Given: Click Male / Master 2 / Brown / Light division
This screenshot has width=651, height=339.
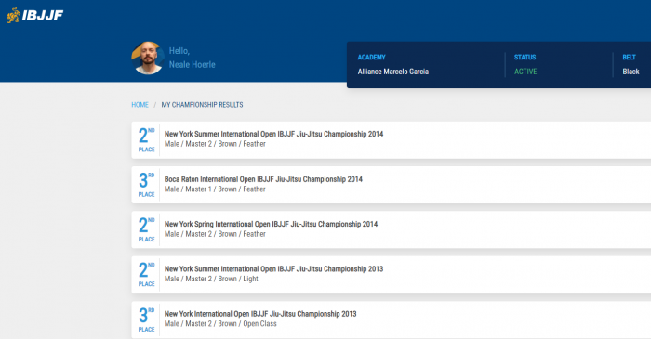Looking at the screenshot, I should pos(211,279).
